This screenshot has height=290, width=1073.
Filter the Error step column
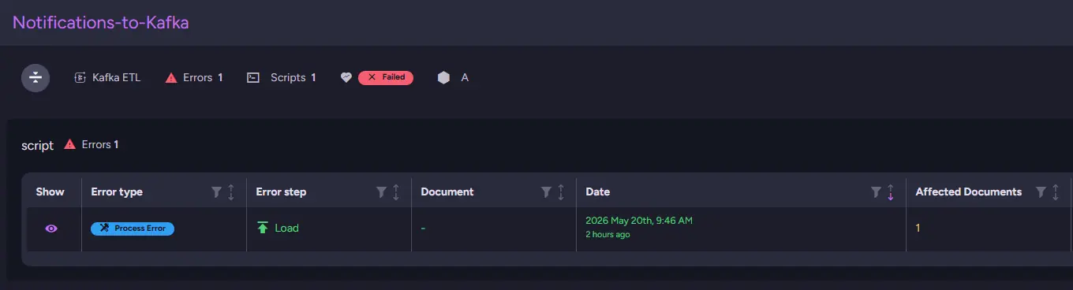tap(382, 191)
